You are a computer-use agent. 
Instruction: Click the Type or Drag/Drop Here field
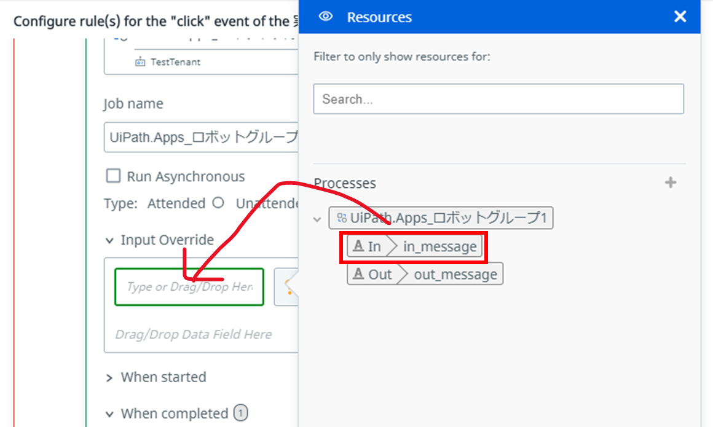pos(189,287)
